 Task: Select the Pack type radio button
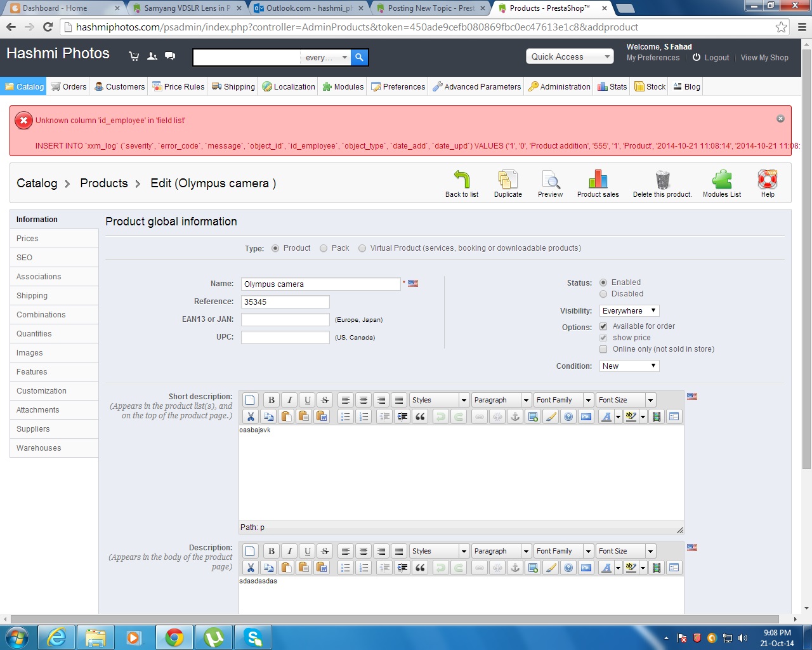click(324, 248)
